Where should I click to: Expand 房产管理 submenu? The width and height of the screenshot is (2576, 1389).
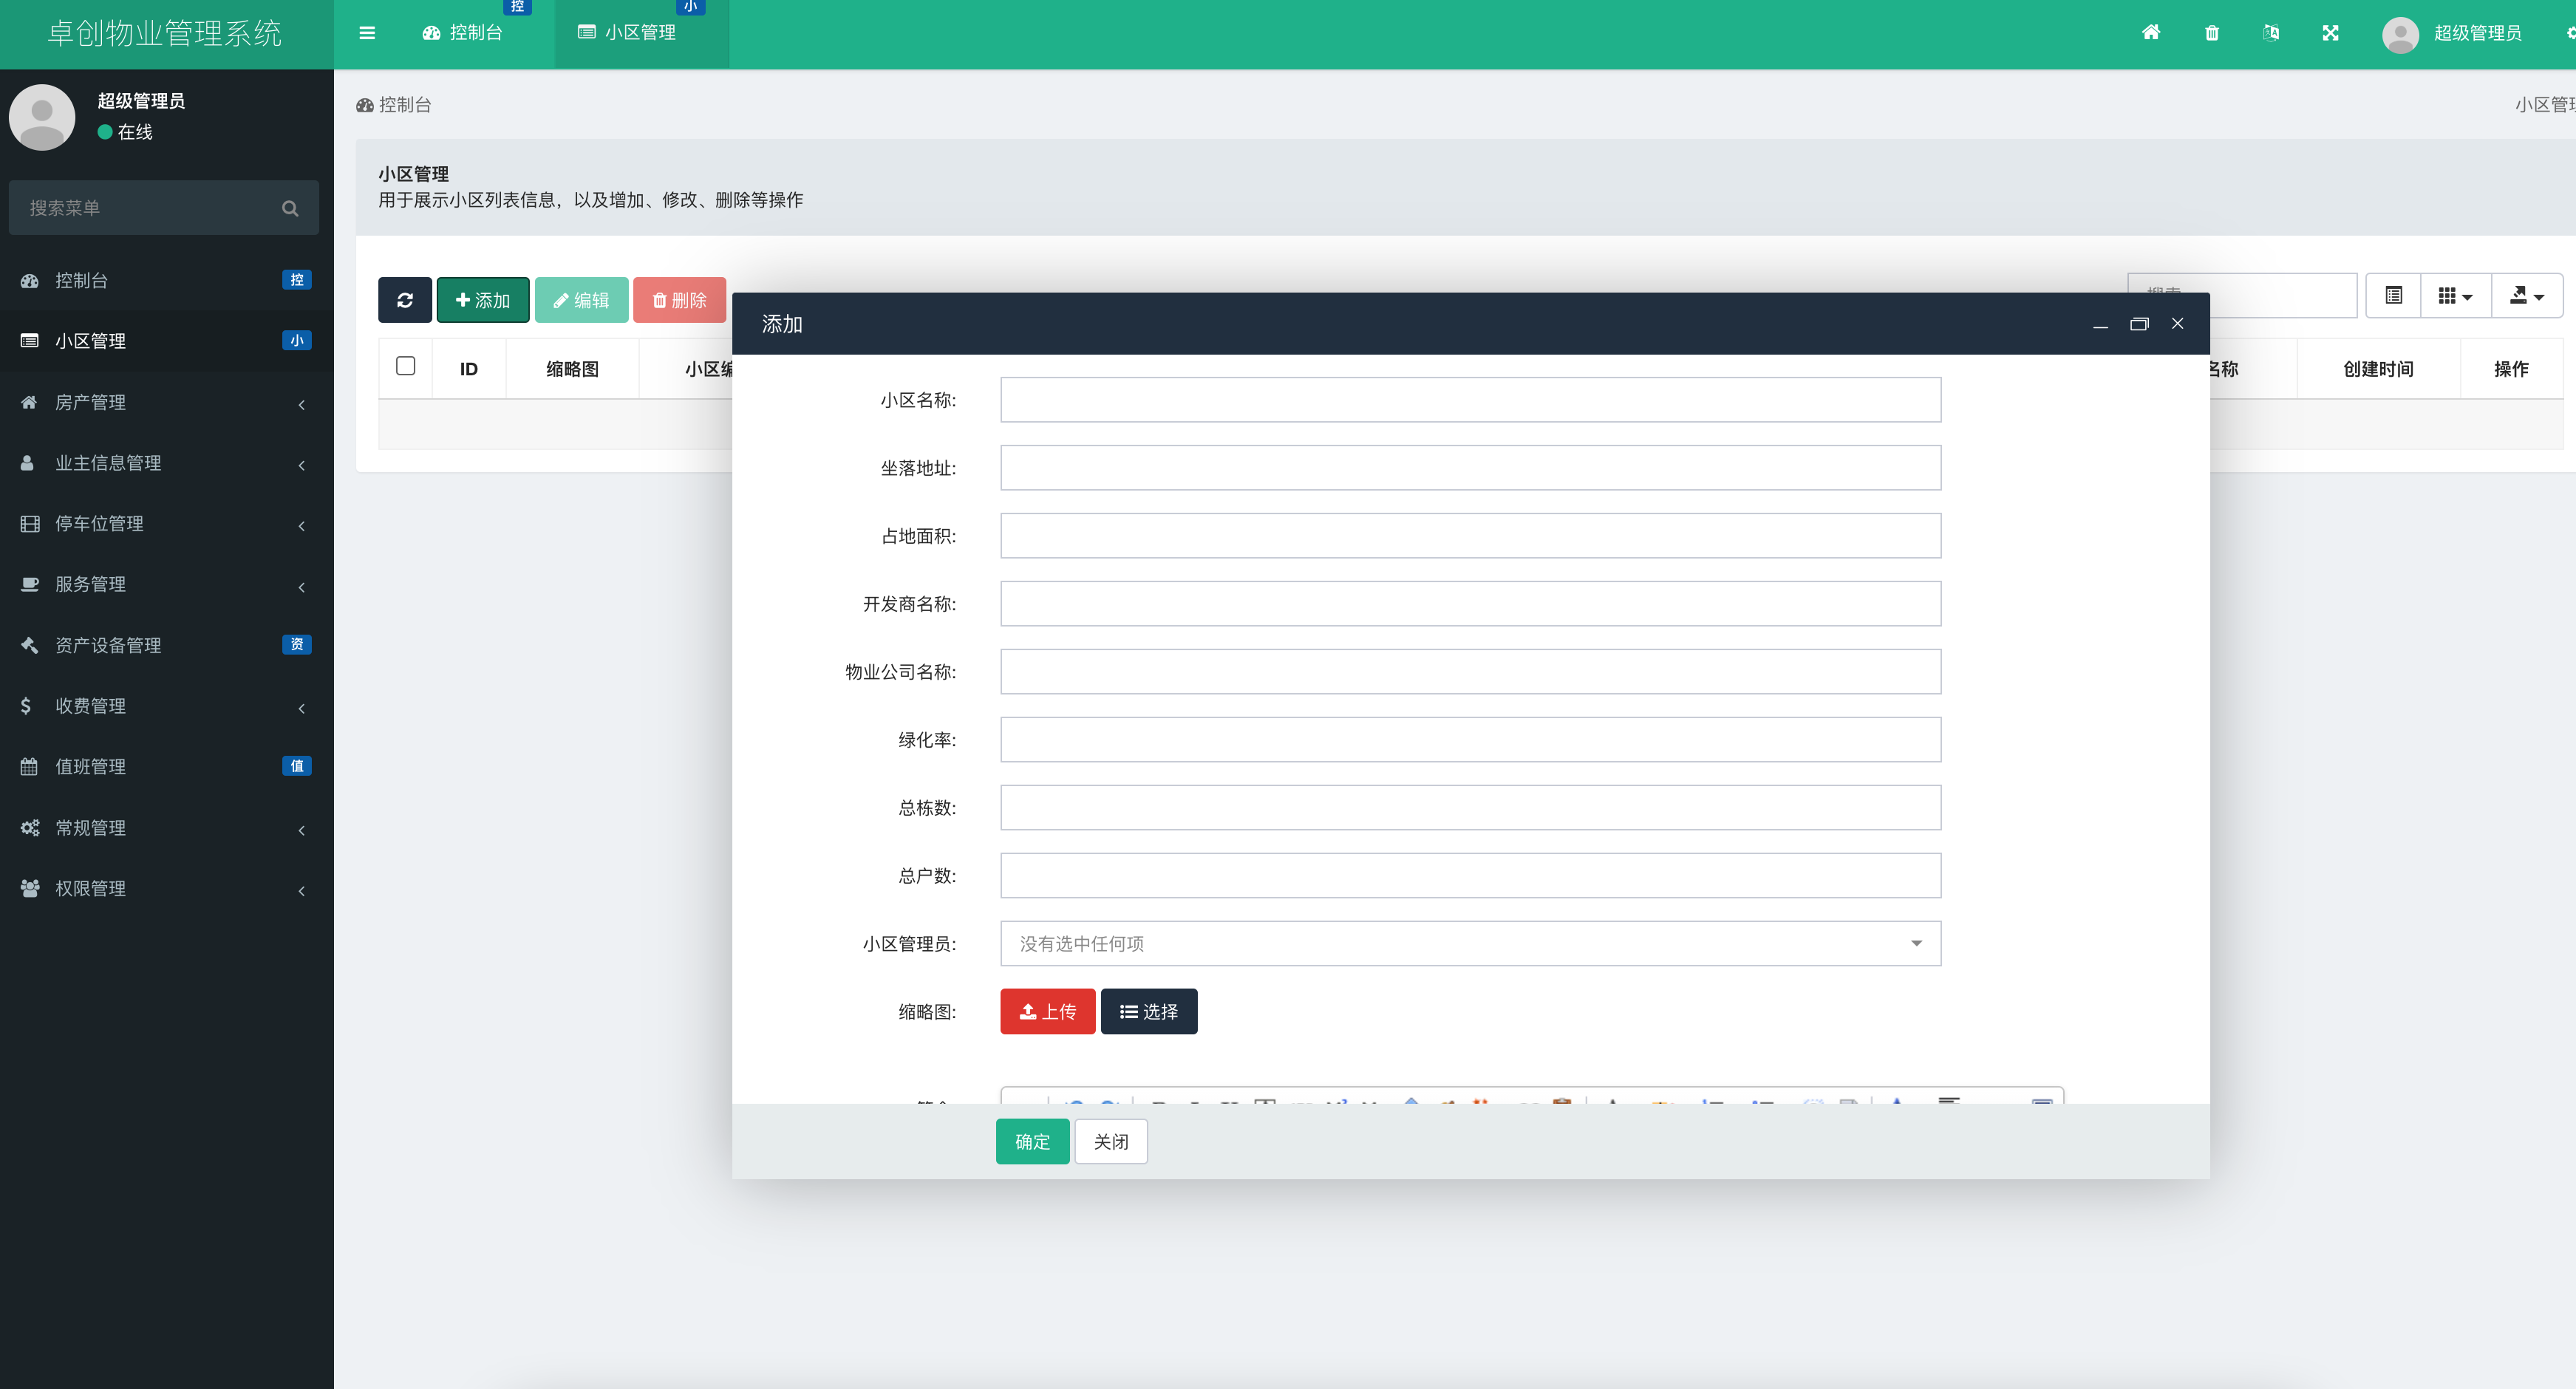(166, 402)
